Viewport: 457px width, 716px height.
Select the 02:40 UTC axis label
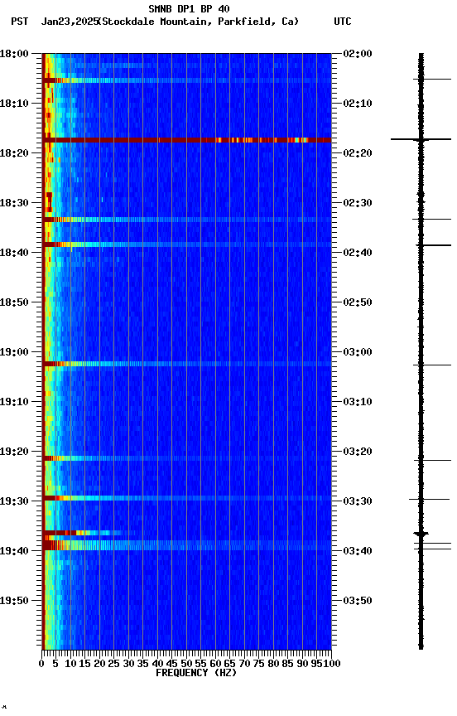358,253
